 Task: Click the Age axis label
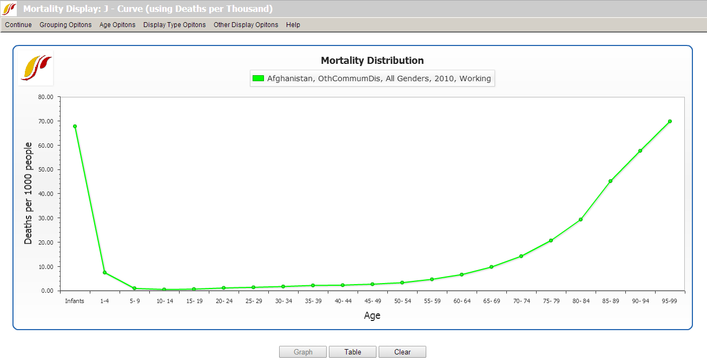coord(372,316)
